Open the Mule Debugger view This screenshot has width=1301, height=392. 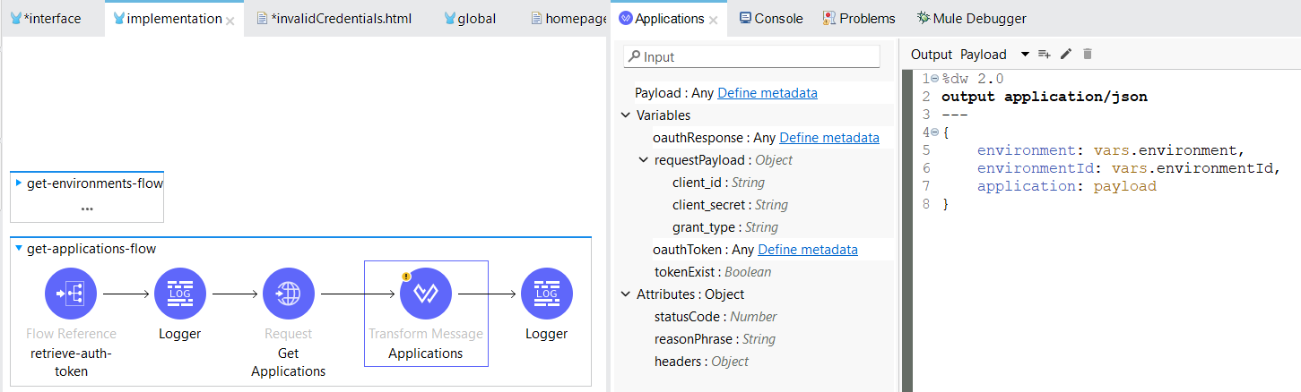click(x=972, y=18)
